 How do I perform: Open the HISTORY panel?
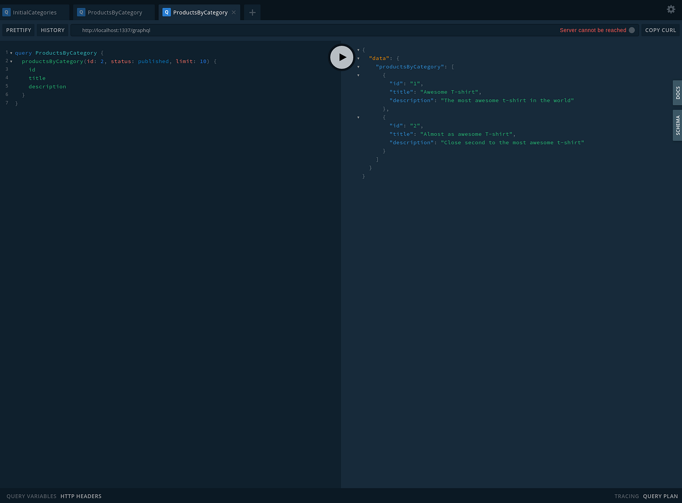[53, 30]
